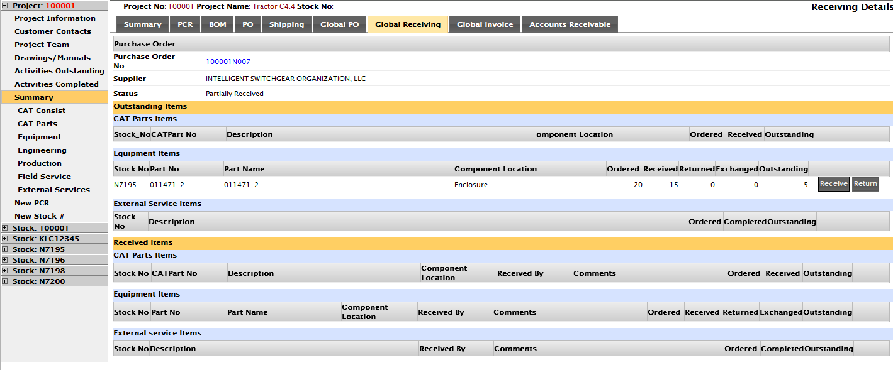This screenshot has width=893, height=370.
Task: Click the Return button for part 011471-2
Action: (865, 184)
